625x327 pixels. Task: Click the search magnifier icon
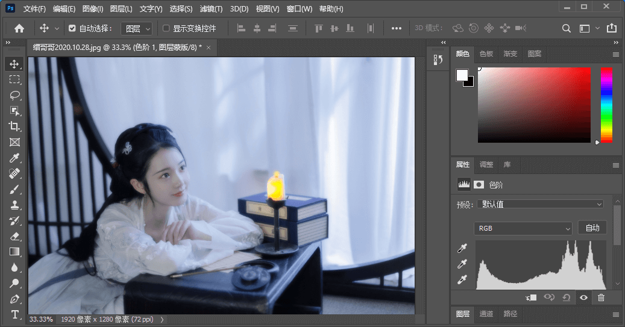[567, 28]
